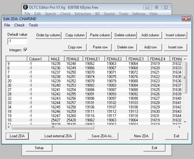This screenshot has width=194, height=159.
Task: Select the FEMALE1 column header
Action: click(92, 59)
